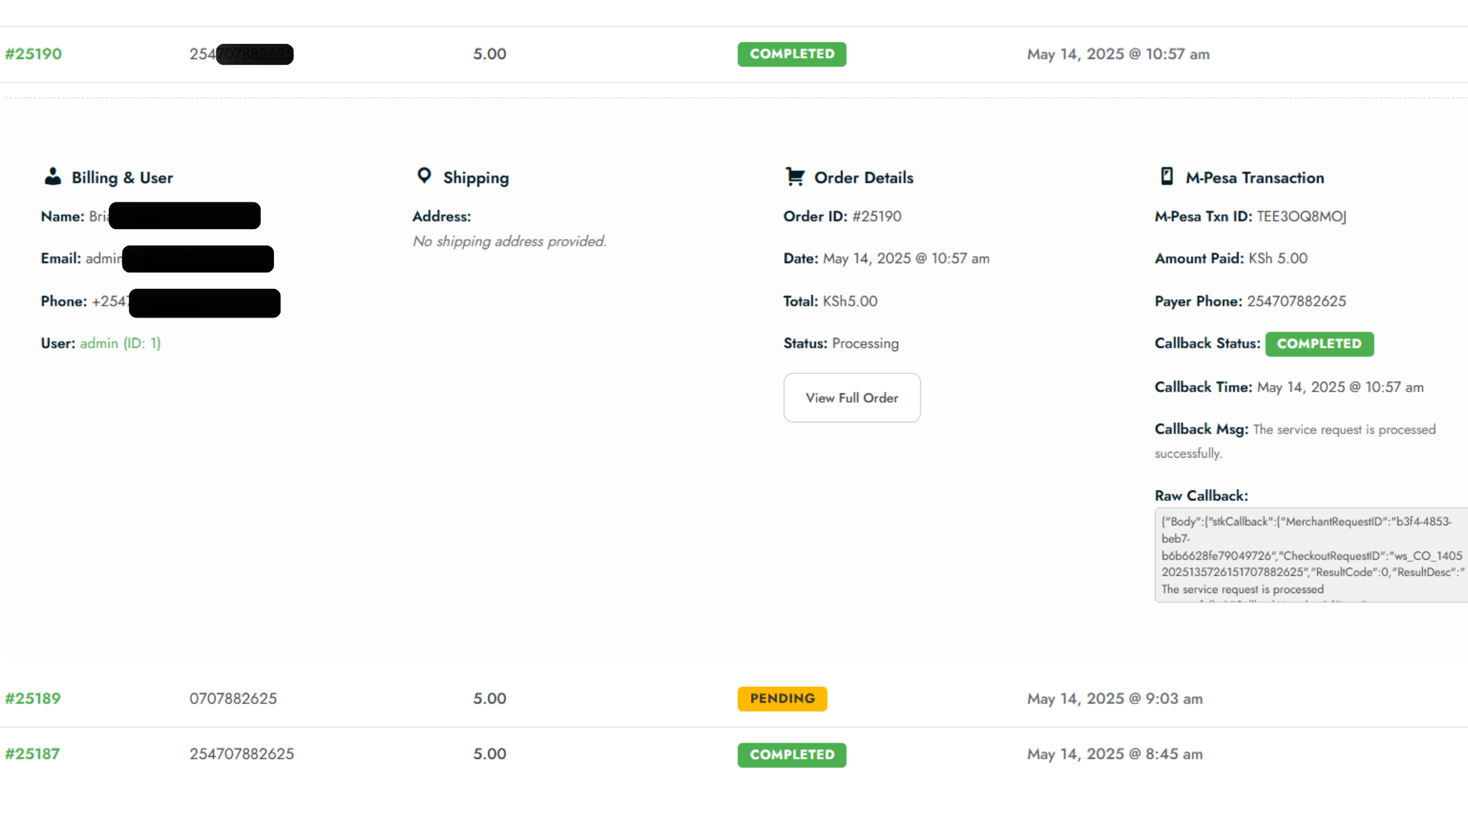Click phone number 0707882625 in #25189 row
Screen dimensions: 1468x825
click(233, 698)
